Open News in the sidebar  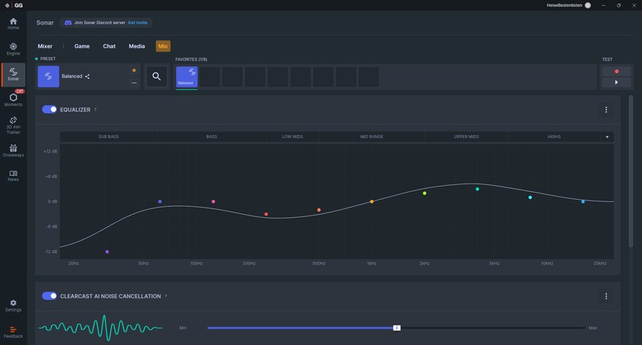pos(13,176)
